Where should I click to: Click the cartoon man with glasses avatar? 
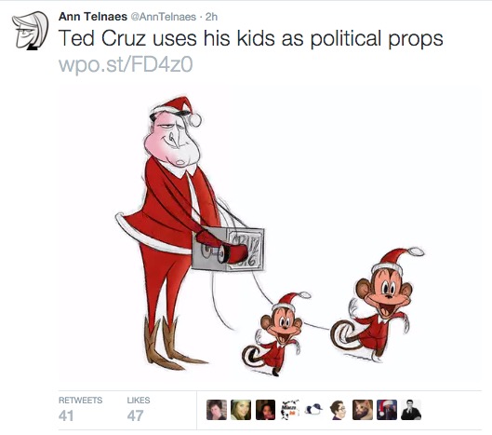coord(338,410)
